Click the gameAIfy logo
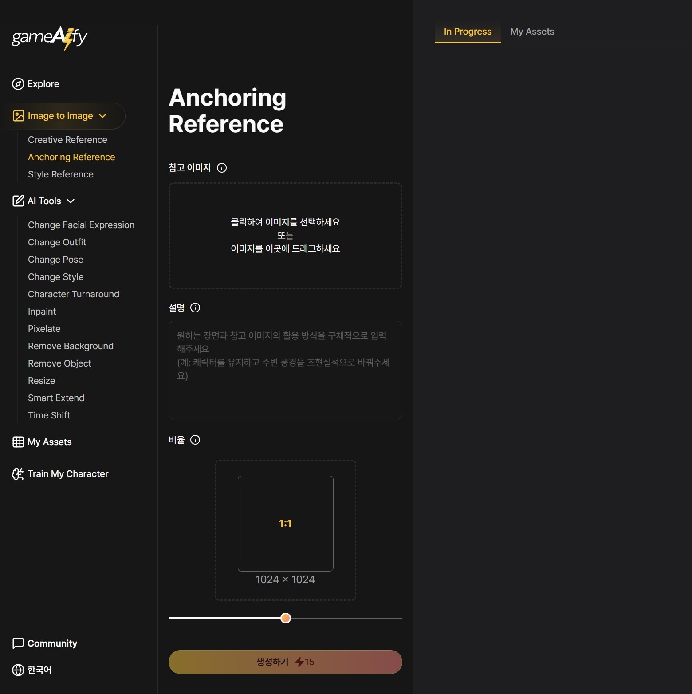Image resolution: width=692 pixels, height=694 pixels. coord(49,38)
